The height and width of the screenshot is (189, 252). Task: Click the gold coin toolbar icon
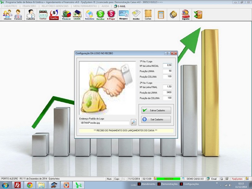click(173, 14)
